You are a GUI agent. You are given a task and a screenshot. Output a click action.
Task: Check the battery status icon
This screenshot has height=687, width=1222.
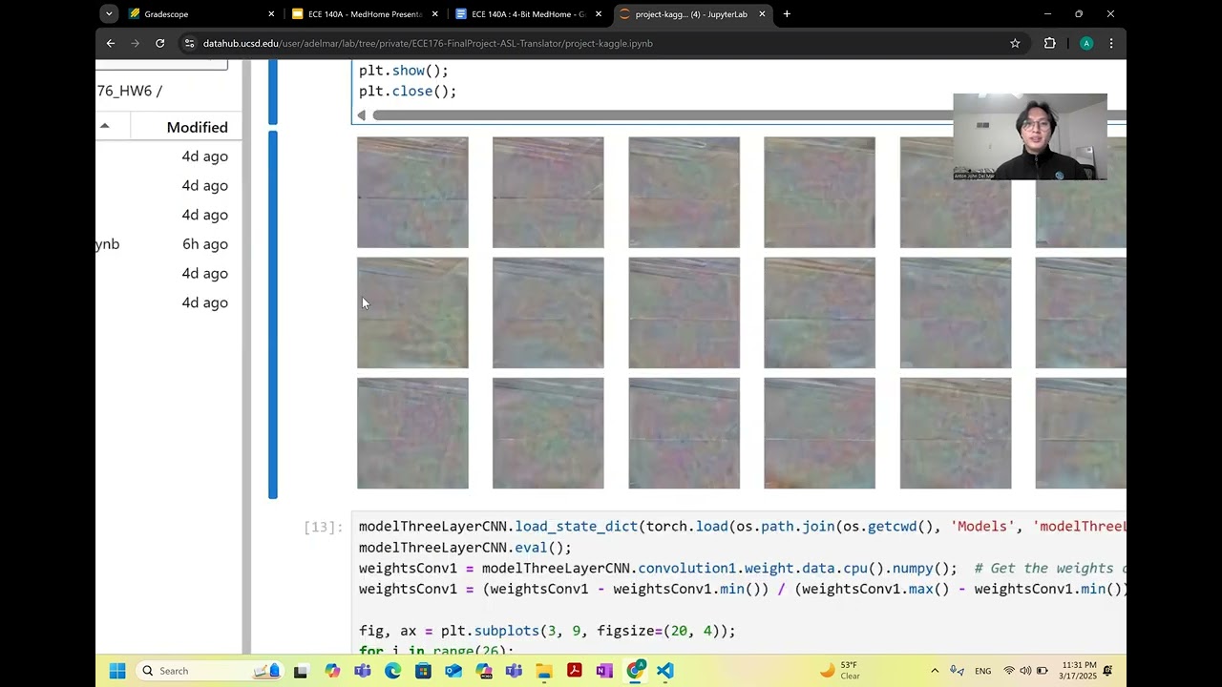pyautogui.click(x=1043, y=671)
